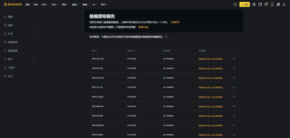Expand the PR01AUG26 row details
Image resolution: width=290 pixels, height=138 pixels.
[234, 77]
